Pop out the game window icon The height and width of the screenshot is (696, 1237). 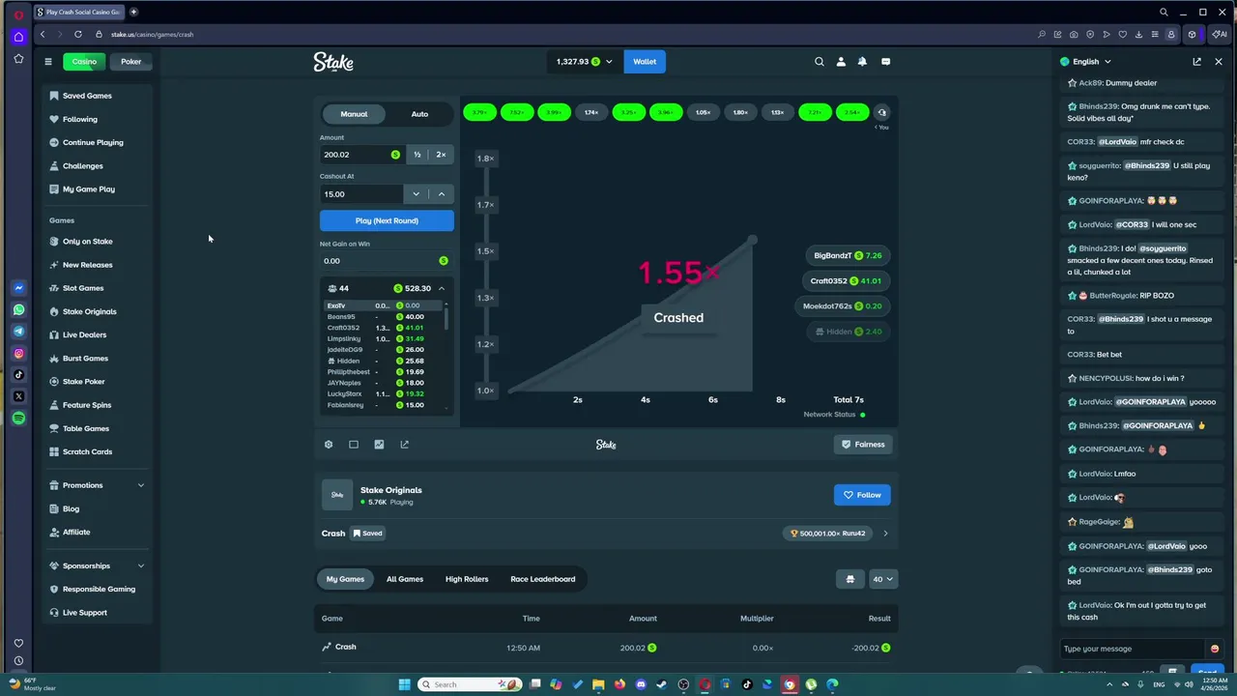click(x=404, y=445)
